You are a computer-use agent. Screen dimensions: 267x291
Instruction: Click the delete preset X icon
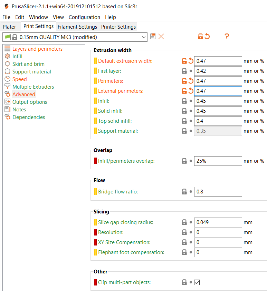(161, 37)
